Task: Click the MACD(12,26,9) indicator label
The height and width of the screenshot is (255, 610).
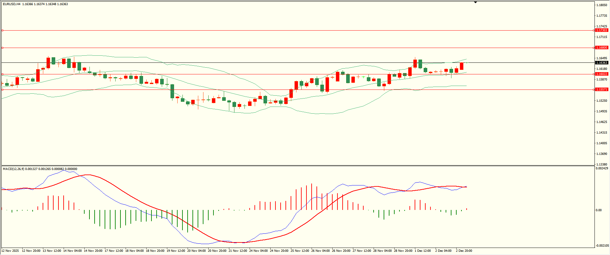Action: coord(13,169)
